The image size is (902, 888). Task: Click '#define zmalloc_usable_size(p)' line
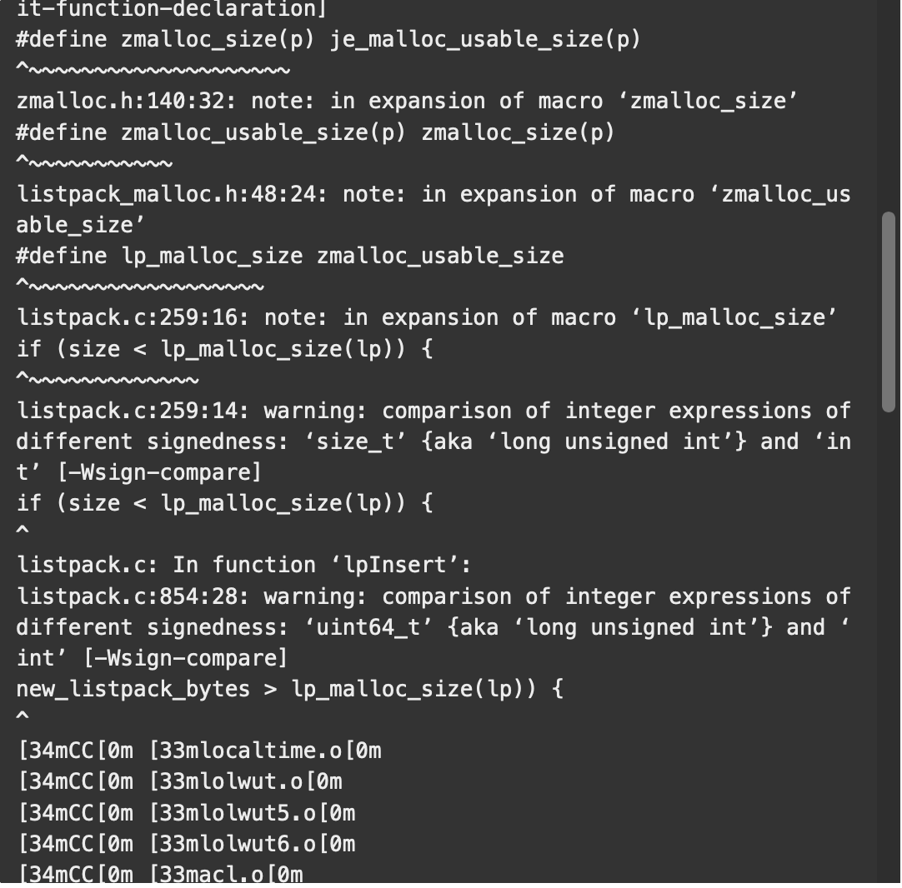316,132
